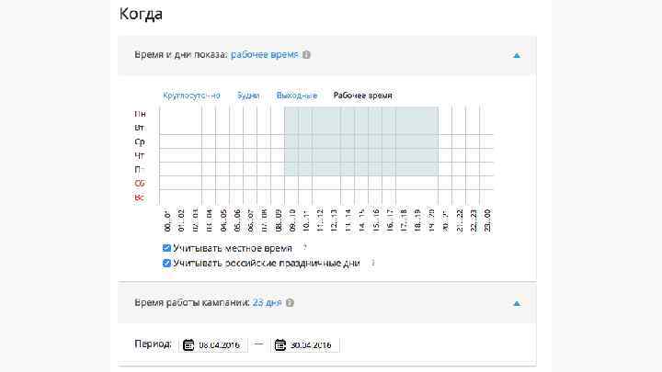662x372 pixels.
Task: Open the calendar icon for start date 08.04.2016
Action: [188, 344]
